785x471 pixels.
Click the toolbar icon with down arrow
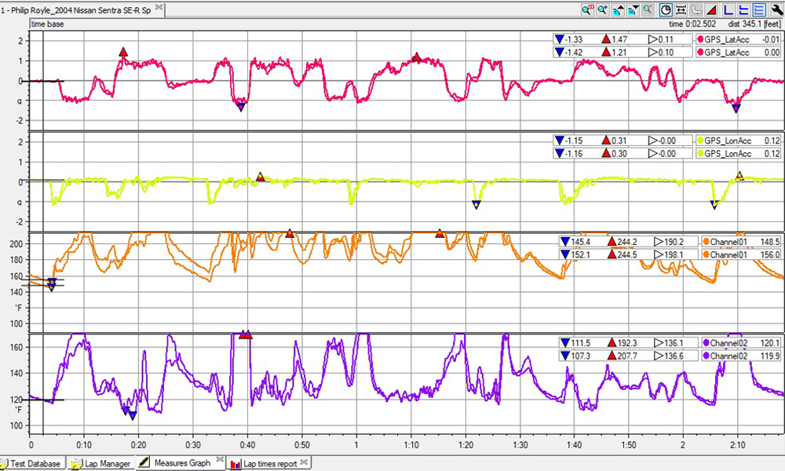tap(632, 10)
